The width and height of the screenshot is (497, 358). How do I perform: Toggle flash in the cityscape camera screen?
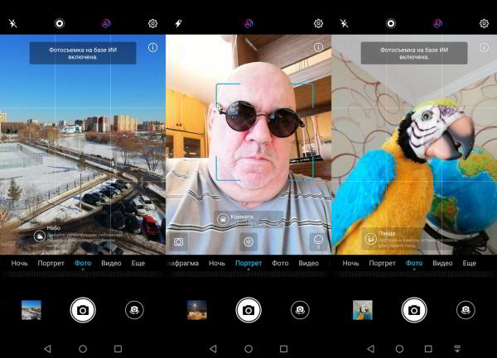click(13, 23)
